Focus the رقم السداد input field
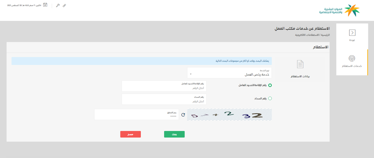Image resolution: width=374 pixels, height=158 pixels. tap(164, 101)
